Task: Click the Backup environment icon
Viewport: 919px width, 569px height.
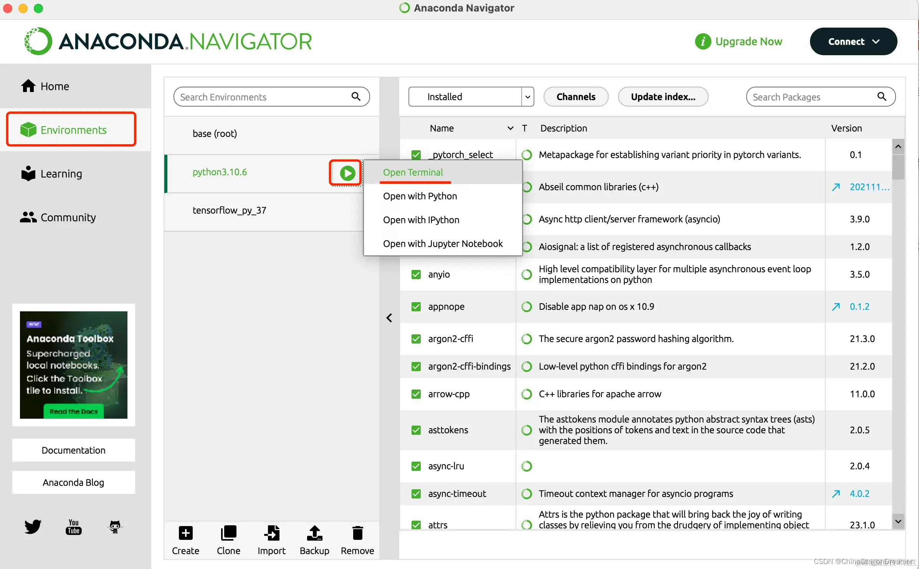Action: tap(314, 533)
